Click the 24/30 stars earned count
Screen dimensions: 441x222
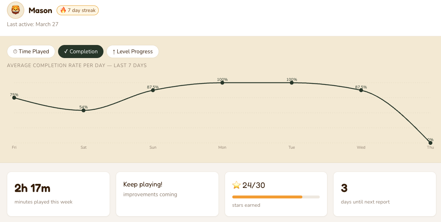click(254, 185)
